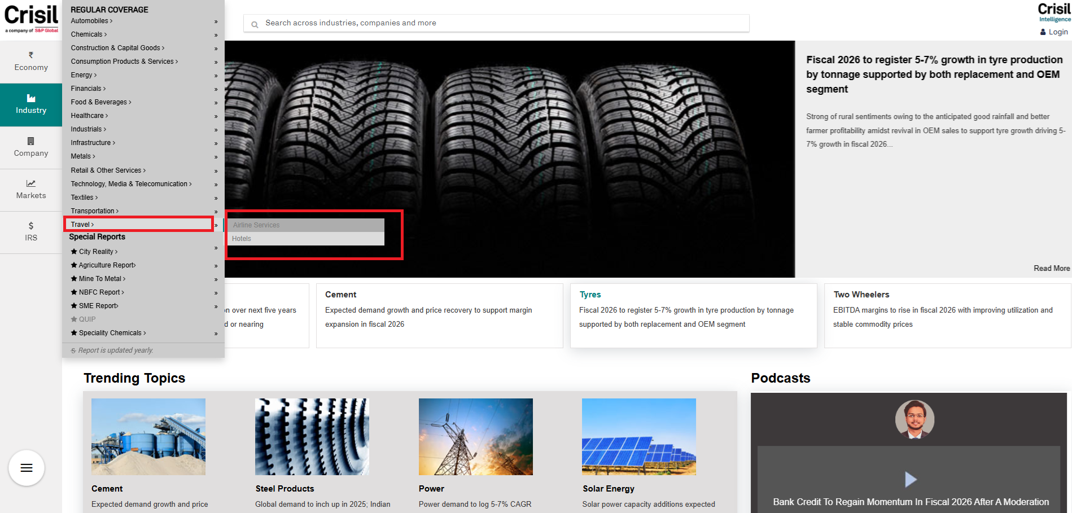The image size is (1072, 513).
Task: Open the NBFC Report special report
Action: click(100, 292)
